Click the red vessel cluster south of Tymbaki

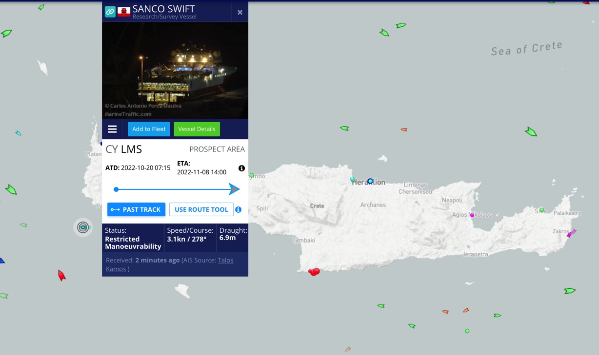tap(314, 272)
